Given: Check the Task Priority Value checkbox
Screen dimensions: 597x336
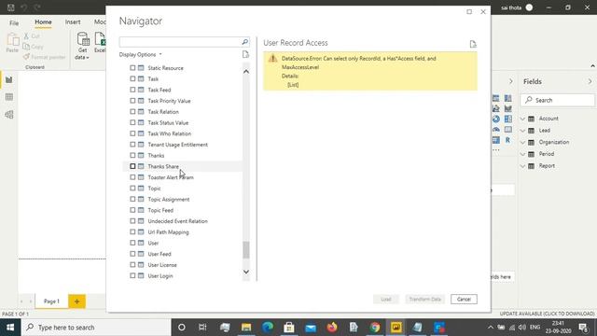Looking at the screenshot, I should pyautogui.click(x=132, y=101).
